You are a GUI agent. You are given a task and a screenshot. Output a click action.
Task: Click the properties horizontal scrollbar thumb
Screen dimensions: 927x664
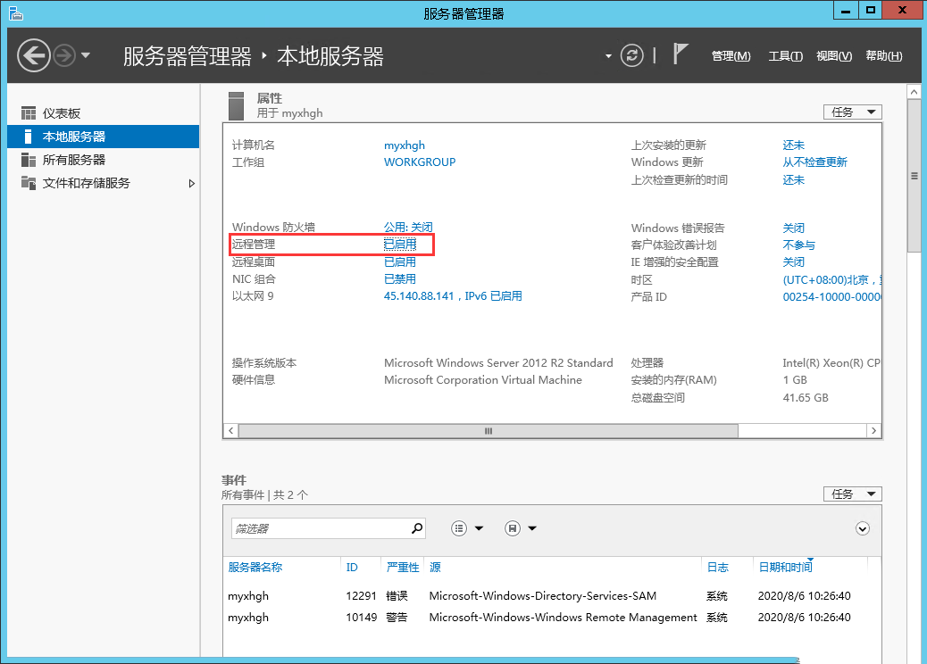[x=489, y=431]
